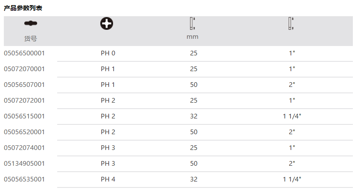Image resolution: width=358 pixels, height=193 pixels.
Task: Open article number 05056535001
Action: [24, 179]
